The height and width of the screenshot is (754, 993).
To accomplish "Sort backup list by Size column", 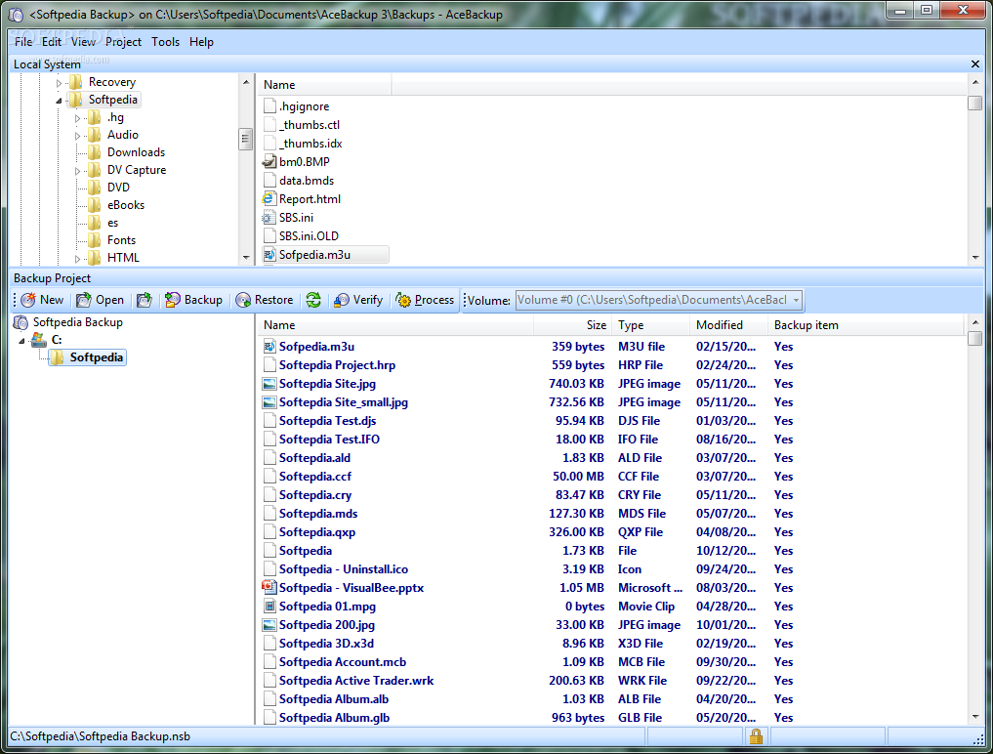I will 573,325.
